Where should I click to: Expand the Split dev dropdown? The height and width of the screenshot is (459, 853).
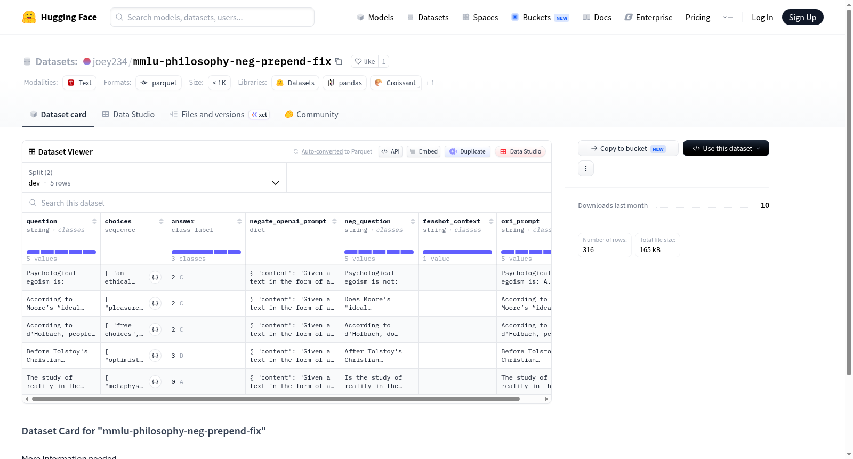(155, 178)
